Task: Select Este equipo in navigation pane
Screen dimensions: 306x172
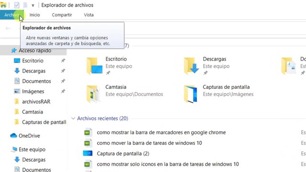Action: point(32,150)
